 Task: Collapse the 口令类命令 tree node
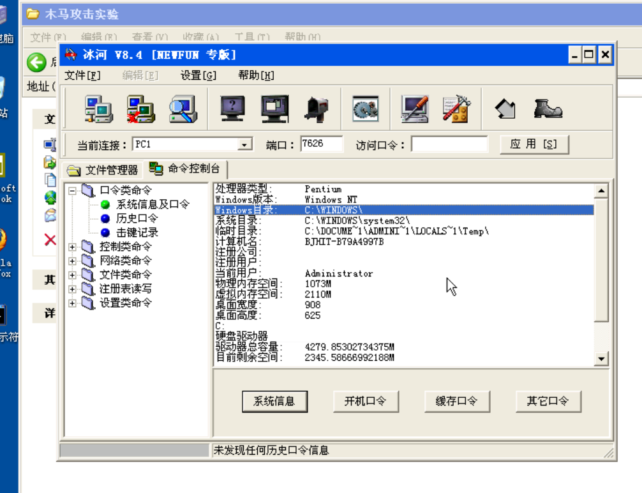coord(72,190)
